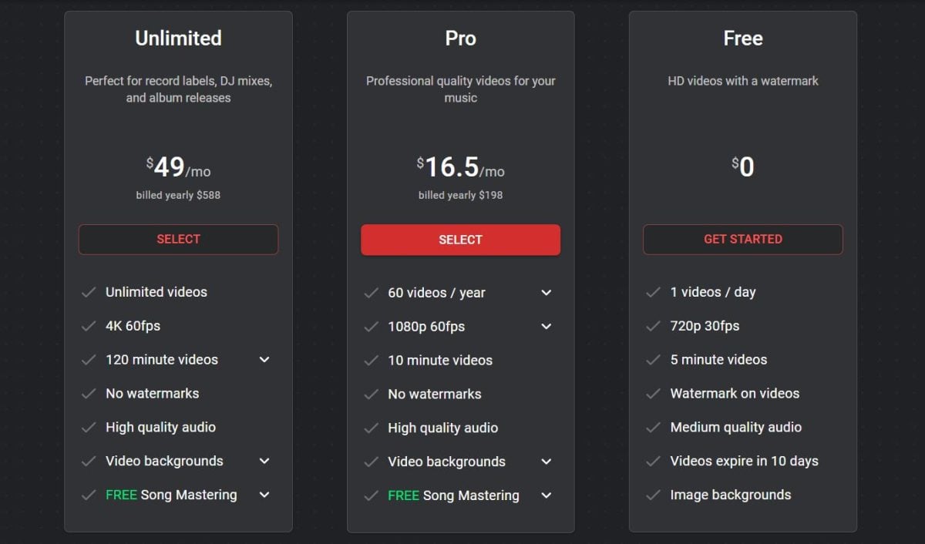Click the checkmark next to 10 minute videos
This screenshot has width=925, height=544.
[371, 360]
